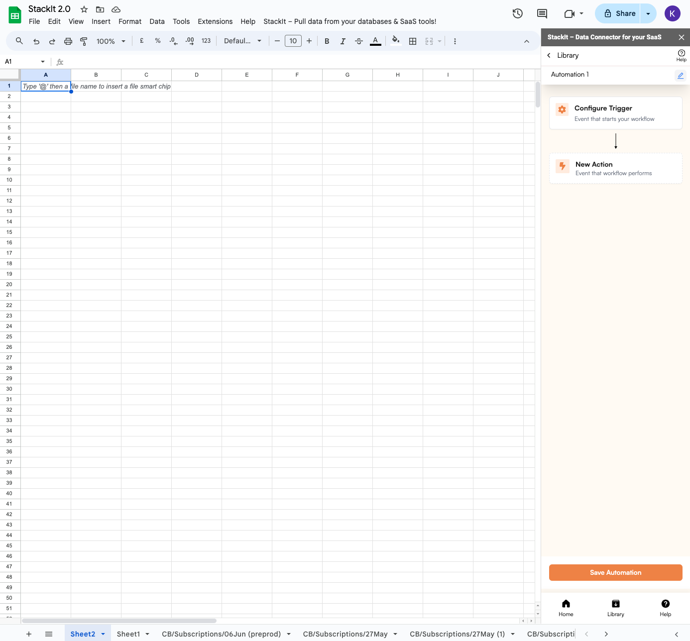
Task: Collapse the toolbar menus with chevron
Action: tap(527, 41)
